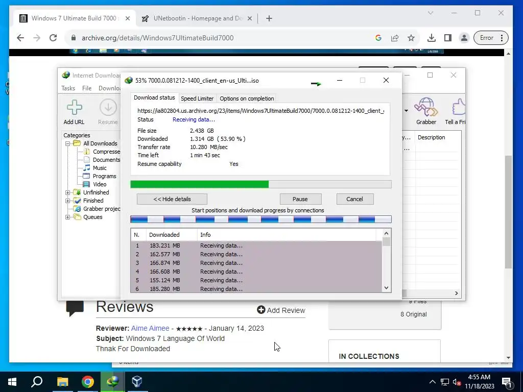The width and height of the screenshot is (523, 392).
Task: Expand the Queues category
Action: point(68,217)
